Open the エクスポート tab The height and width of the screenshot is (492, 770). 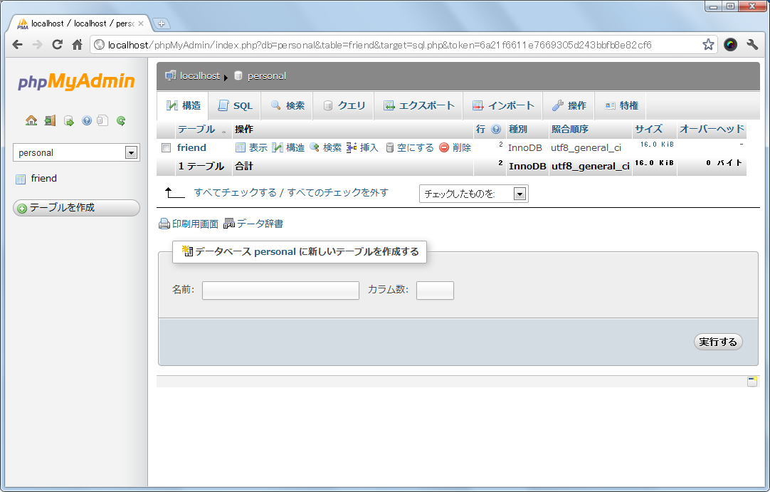tap(418, 105)
